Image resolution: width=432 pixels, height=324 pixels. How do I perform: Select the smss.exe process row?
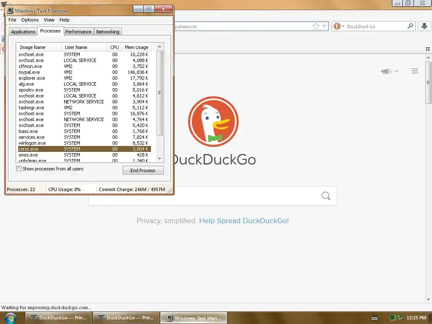pyautogui.click(x=84, y=155)
